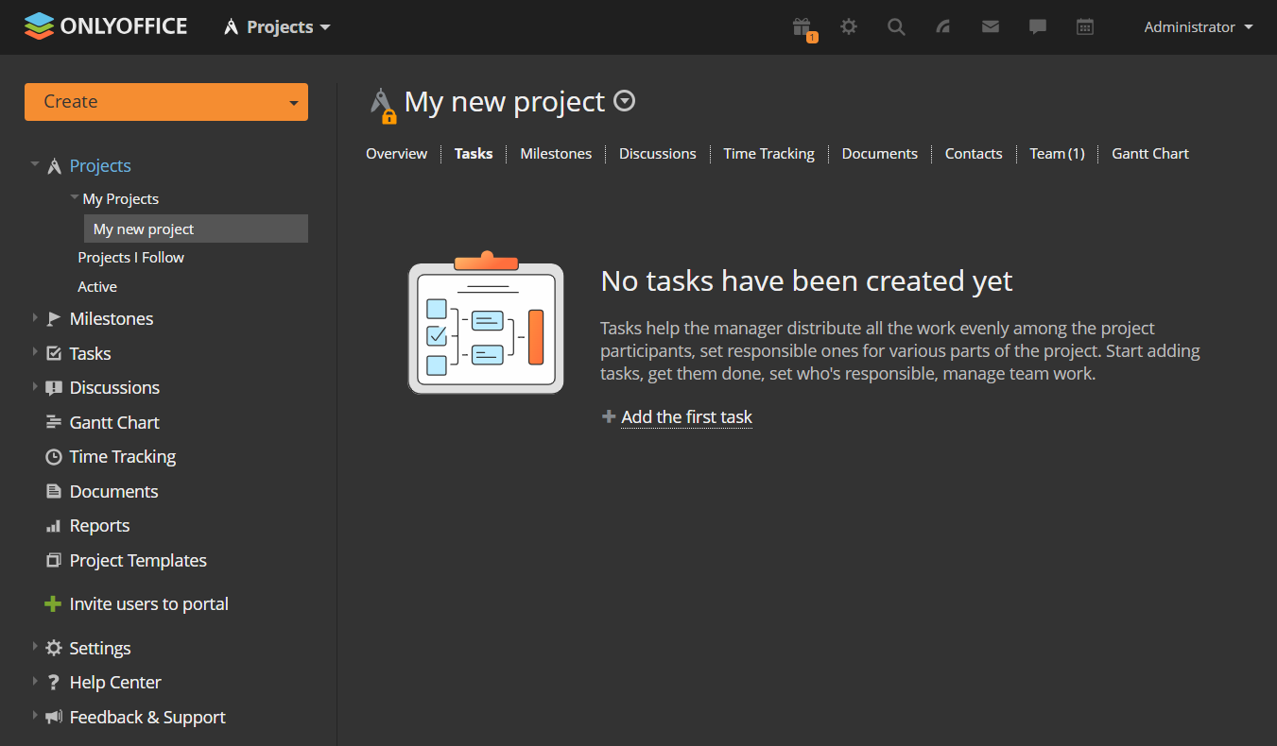
Task: Expand the Milestones tree node
Action: [35, 318]
